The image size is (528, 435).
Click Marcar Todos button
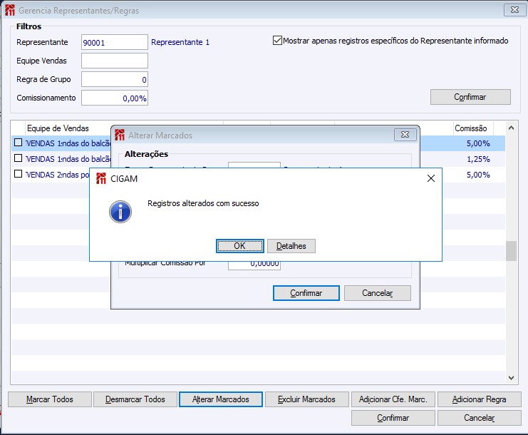coord(50,399)
